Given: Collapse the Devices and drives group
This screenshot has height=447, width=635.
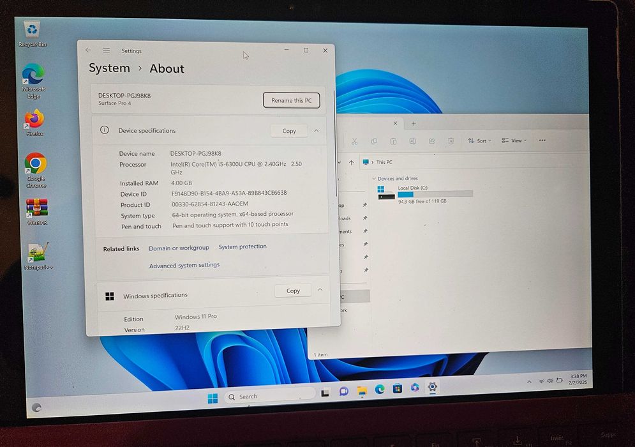Looking at the screenshot, I should click(x=374, y=178).
